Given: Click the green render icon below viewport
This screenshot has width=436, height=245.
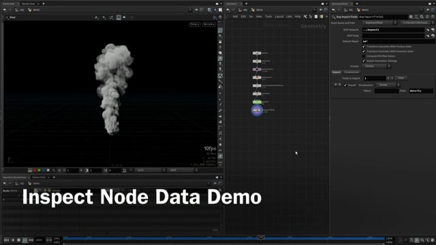Looking at the screenshot, I should [40, 170].
